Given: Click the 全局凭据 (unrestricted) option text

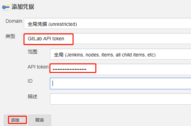Looking at the screenshot, I should tap(52, 24).
